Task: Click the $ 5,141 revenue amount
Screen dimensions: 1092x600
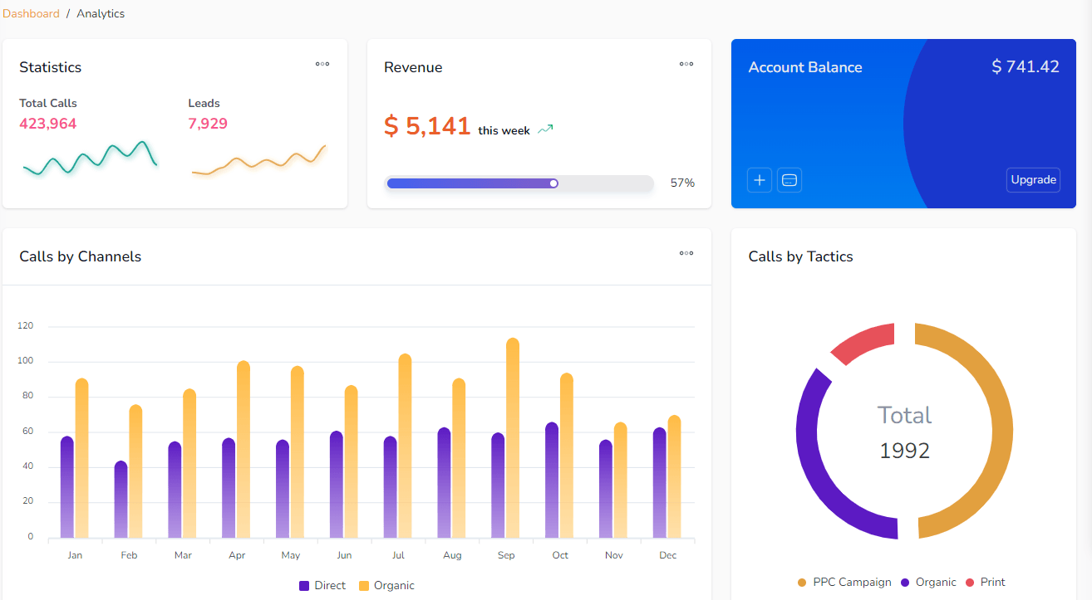Action: tap(427, 125)
